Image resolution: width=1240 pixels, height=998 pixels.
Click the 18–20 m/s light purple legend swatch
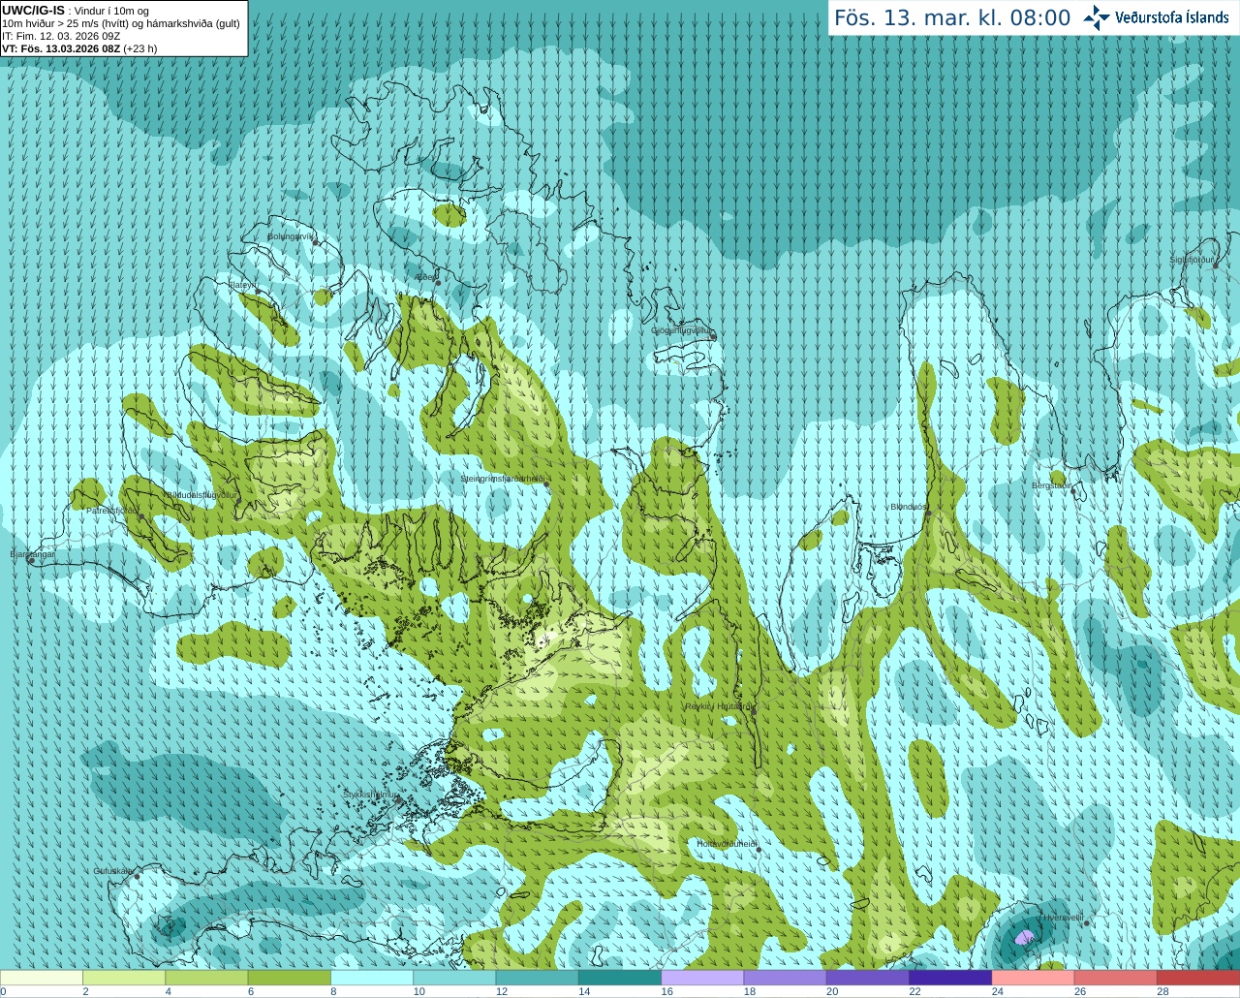pyautogui.click(x=786, y=978)
